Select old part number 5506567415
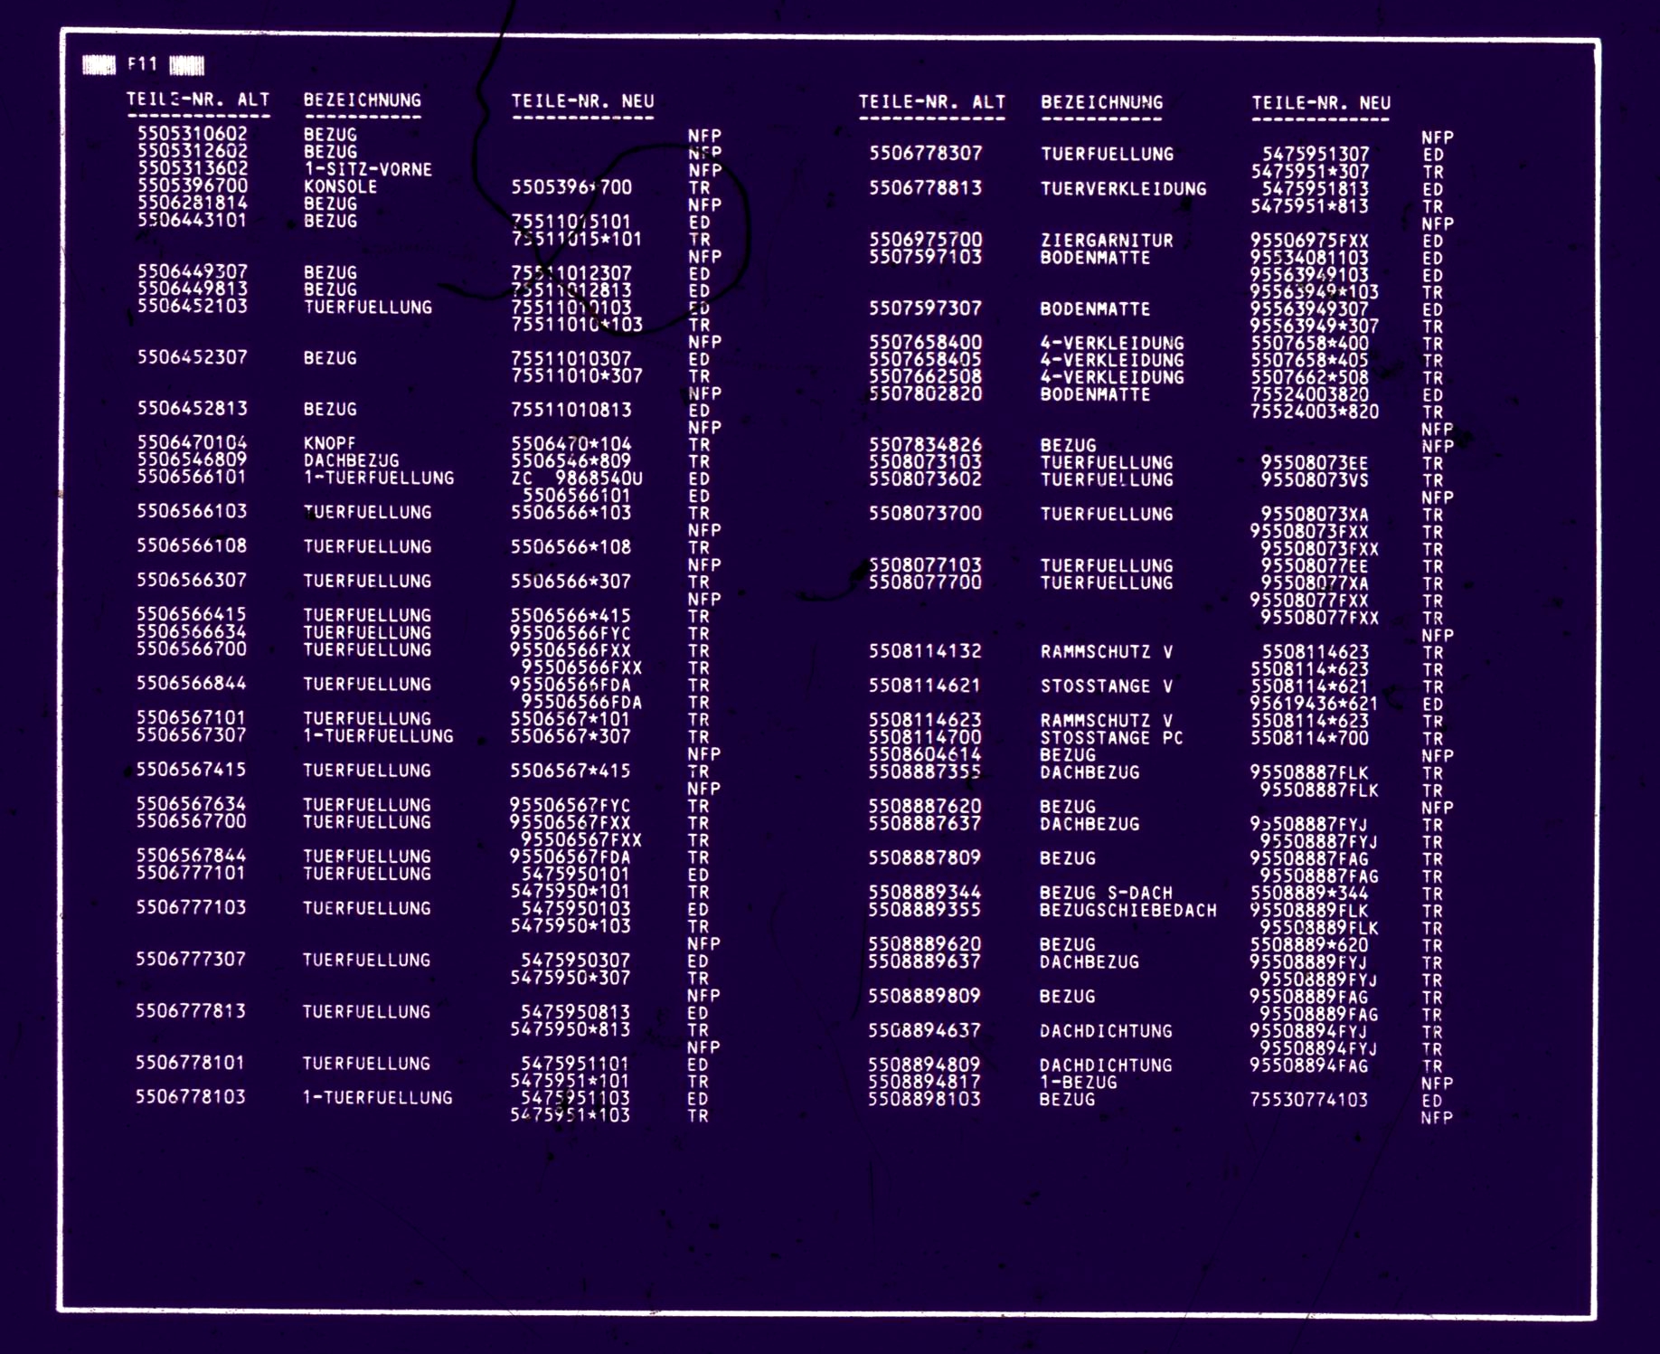The height and width of the screenshot is (1354, 1660). point(192,770)
